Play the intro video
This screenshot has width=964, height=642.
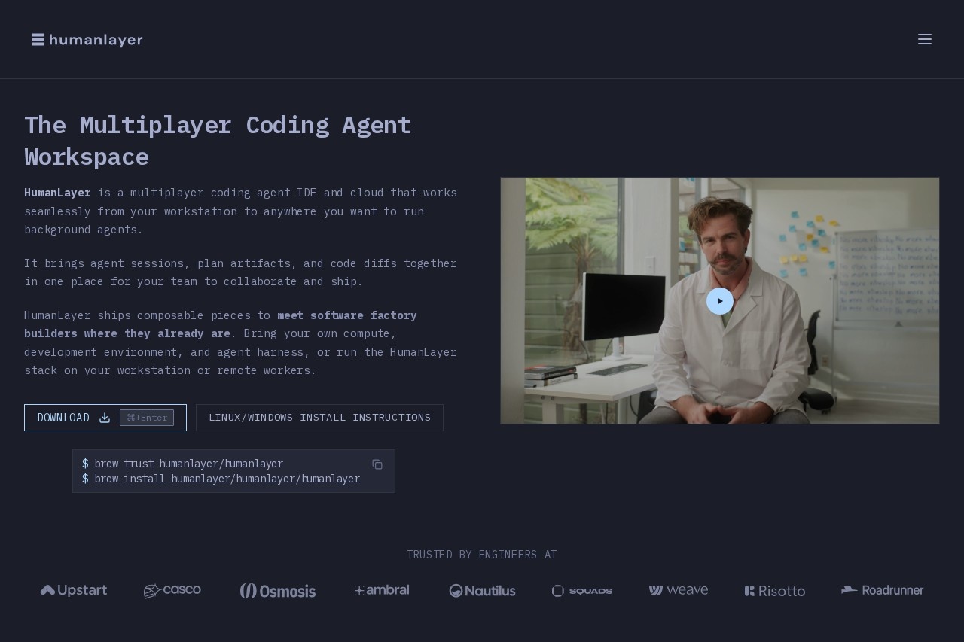pyautogui.click(x=720, y=301)
